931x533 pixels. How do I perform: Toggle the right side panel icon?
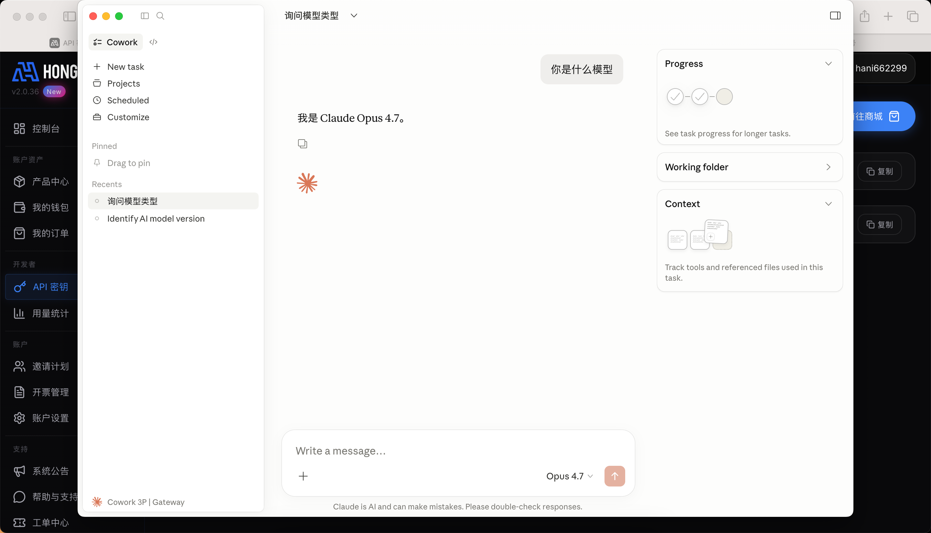[x=835, y=16]
